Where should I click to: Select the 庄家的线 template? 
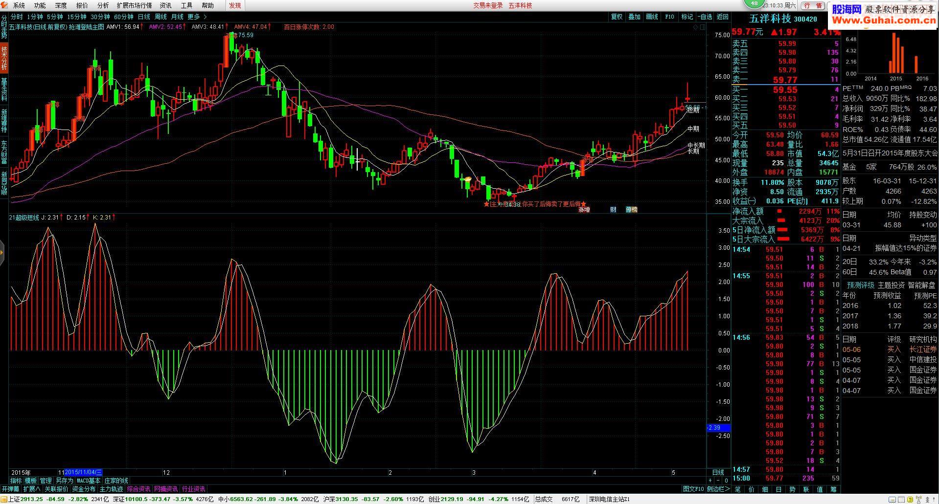coord(116,481)
